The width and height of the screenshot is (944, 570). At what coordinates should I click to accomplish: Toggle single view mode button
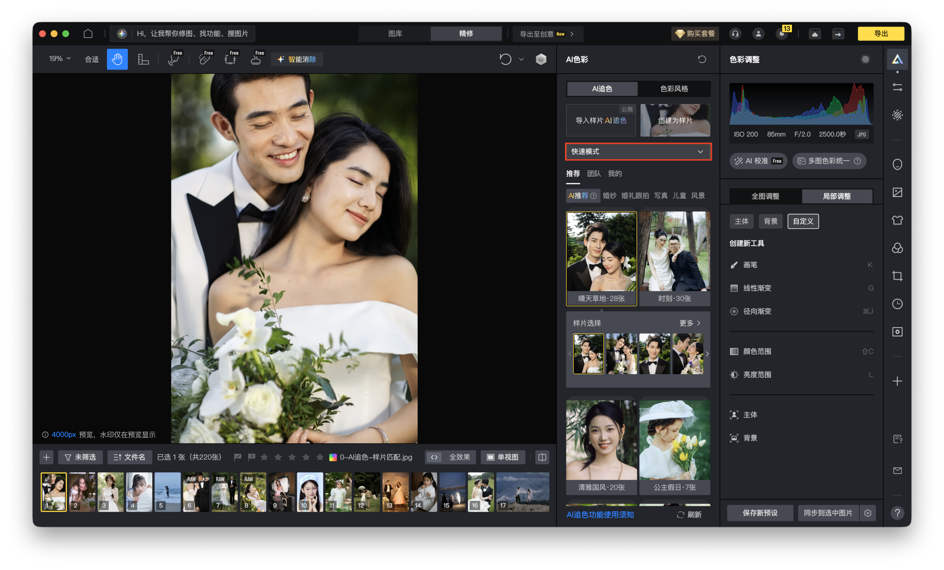[502, 457]
